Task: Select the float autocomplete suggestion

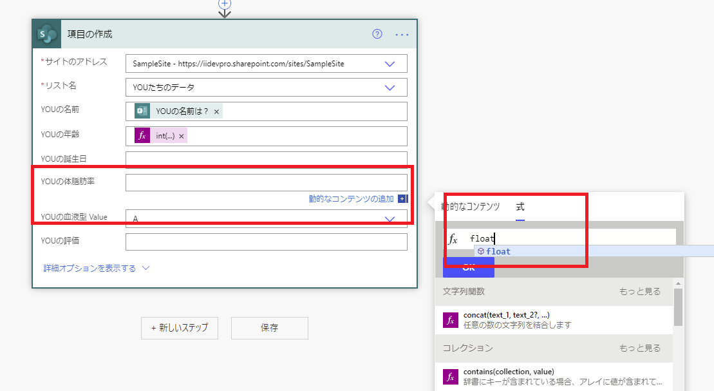Action: point(498,251)
